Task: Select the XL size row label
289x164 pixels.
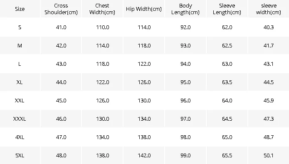Action: tap(20, 82)
